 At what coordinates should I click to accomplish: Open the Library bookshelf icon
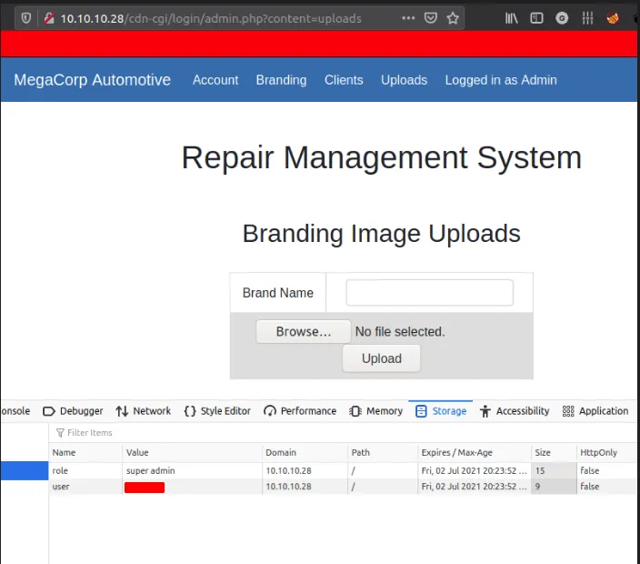click(x=514, y=18)
